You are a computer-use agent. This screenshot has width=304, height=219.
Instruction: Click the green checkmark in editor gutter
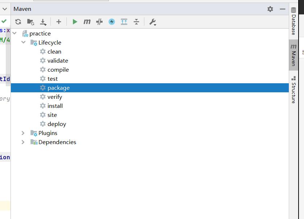pyautogui.click(x=4, y=21)
